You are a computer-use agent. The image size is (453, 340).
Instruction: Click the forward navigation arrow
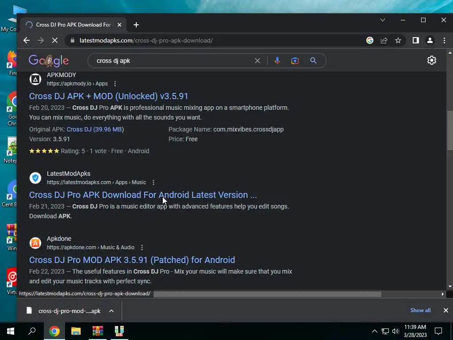pos(41,40)
